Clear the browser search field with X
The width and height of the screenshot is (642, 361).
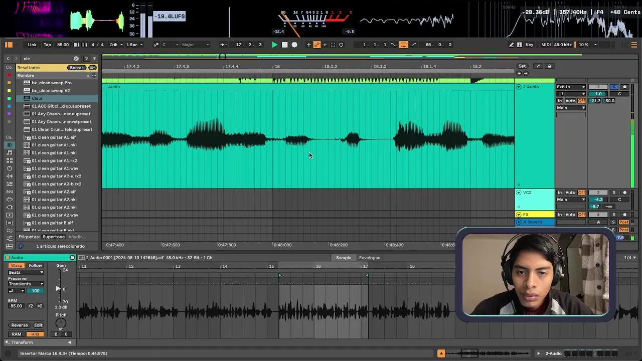click(x=76, y=58)
